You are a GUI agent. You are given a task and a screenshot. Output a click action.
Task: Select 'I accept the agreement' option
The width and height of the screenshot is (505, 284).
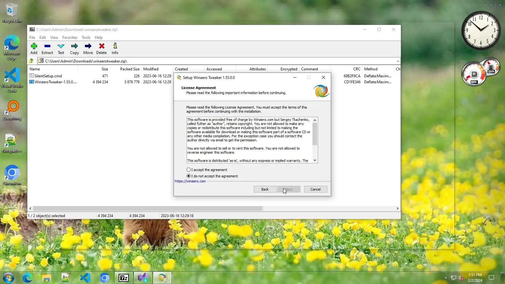(x=207, y=170)
